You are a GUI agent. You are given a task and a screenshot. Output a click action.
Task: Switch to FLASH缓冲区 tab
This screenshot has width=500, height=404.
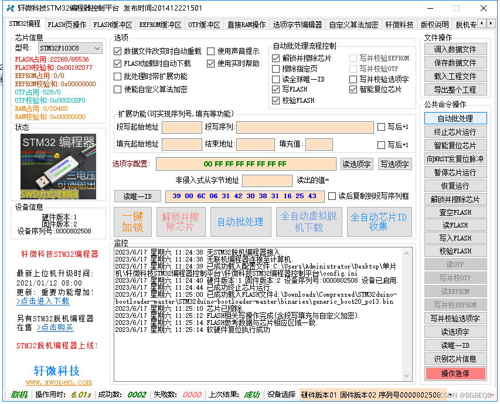[113, 25]
